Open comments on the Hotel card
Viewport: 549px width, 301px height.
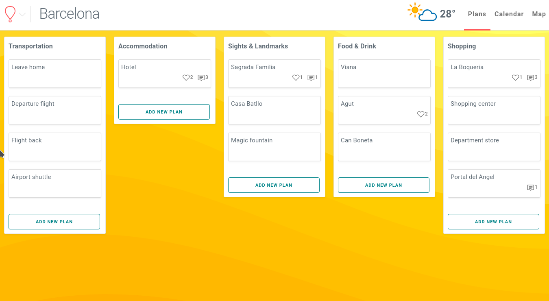click(x=201, y=78)
